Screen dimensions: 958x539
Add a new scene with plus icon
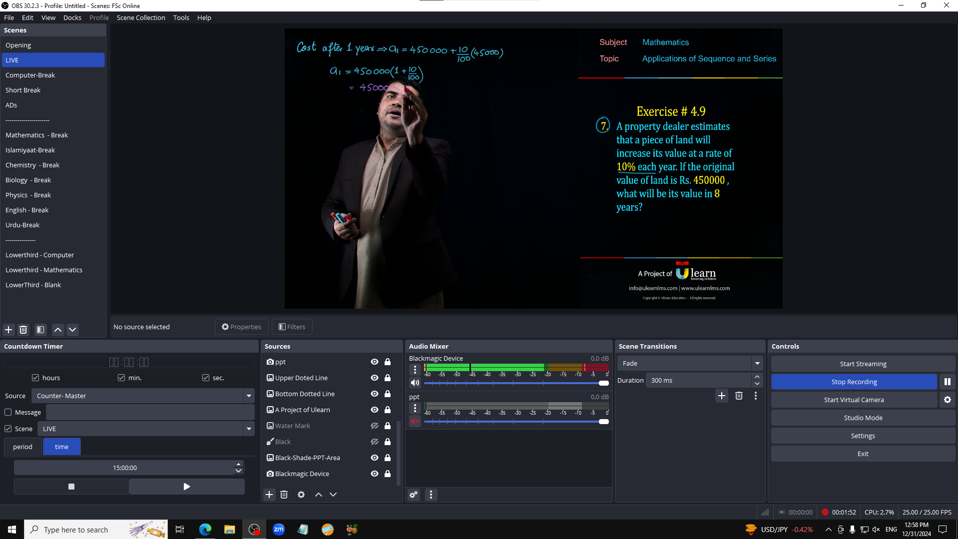coord(8,330)
